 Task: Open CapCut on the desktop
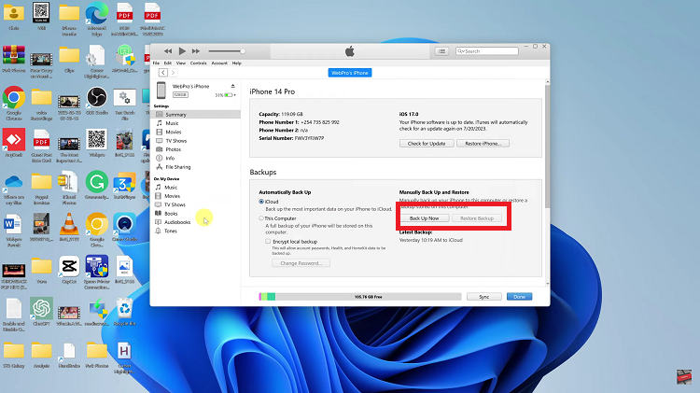(69, 269)
